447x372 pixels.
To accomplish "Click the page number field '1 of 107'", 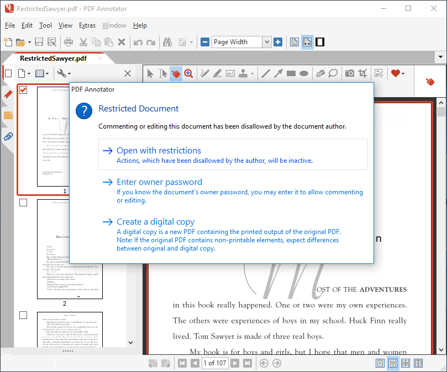I will [215, 363].
